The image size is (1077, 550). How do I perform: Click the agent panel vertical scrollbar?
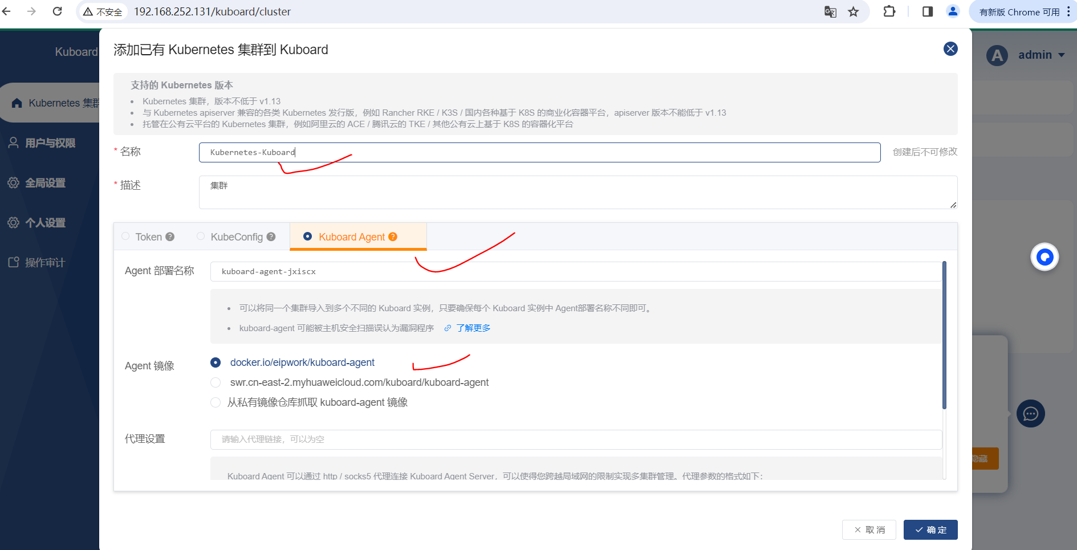944,335
